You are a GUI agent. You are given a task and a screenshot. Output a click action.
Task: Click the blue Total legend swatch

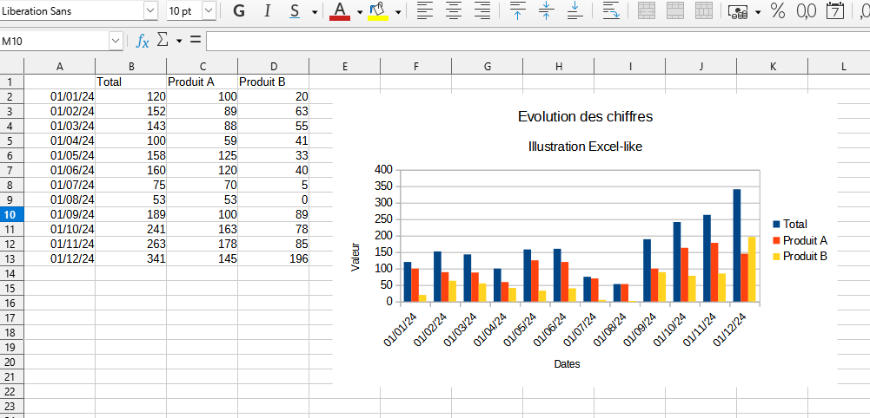click(776, 225)
